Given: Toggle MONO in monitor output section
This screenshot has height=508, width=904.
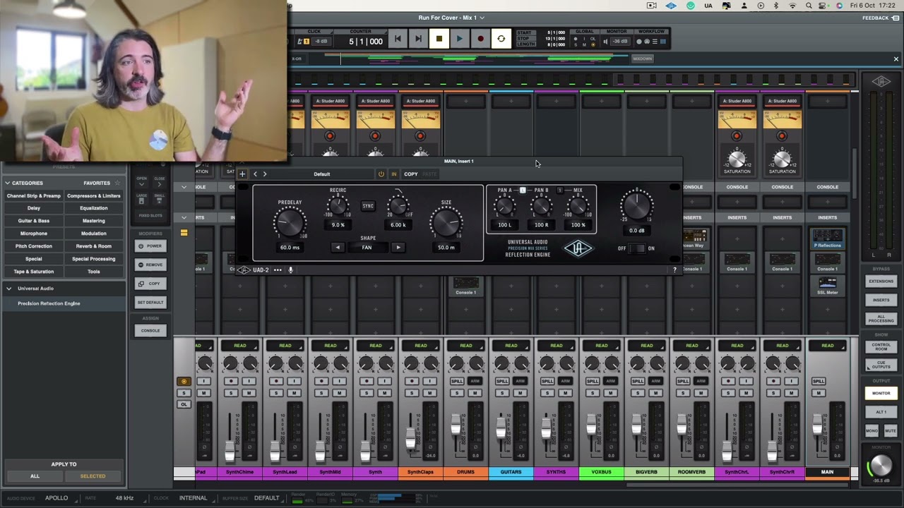Looking at the screenshot, I should click(x=872, y=430).
